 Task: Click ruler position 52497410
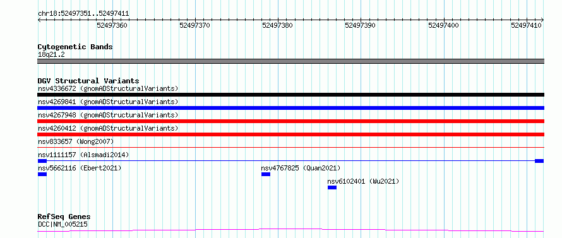[527, 25]
